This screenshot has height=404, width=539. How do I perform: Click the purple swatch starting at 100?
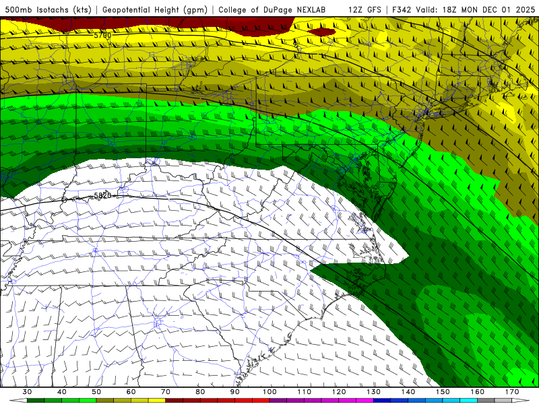click(278, 401)
